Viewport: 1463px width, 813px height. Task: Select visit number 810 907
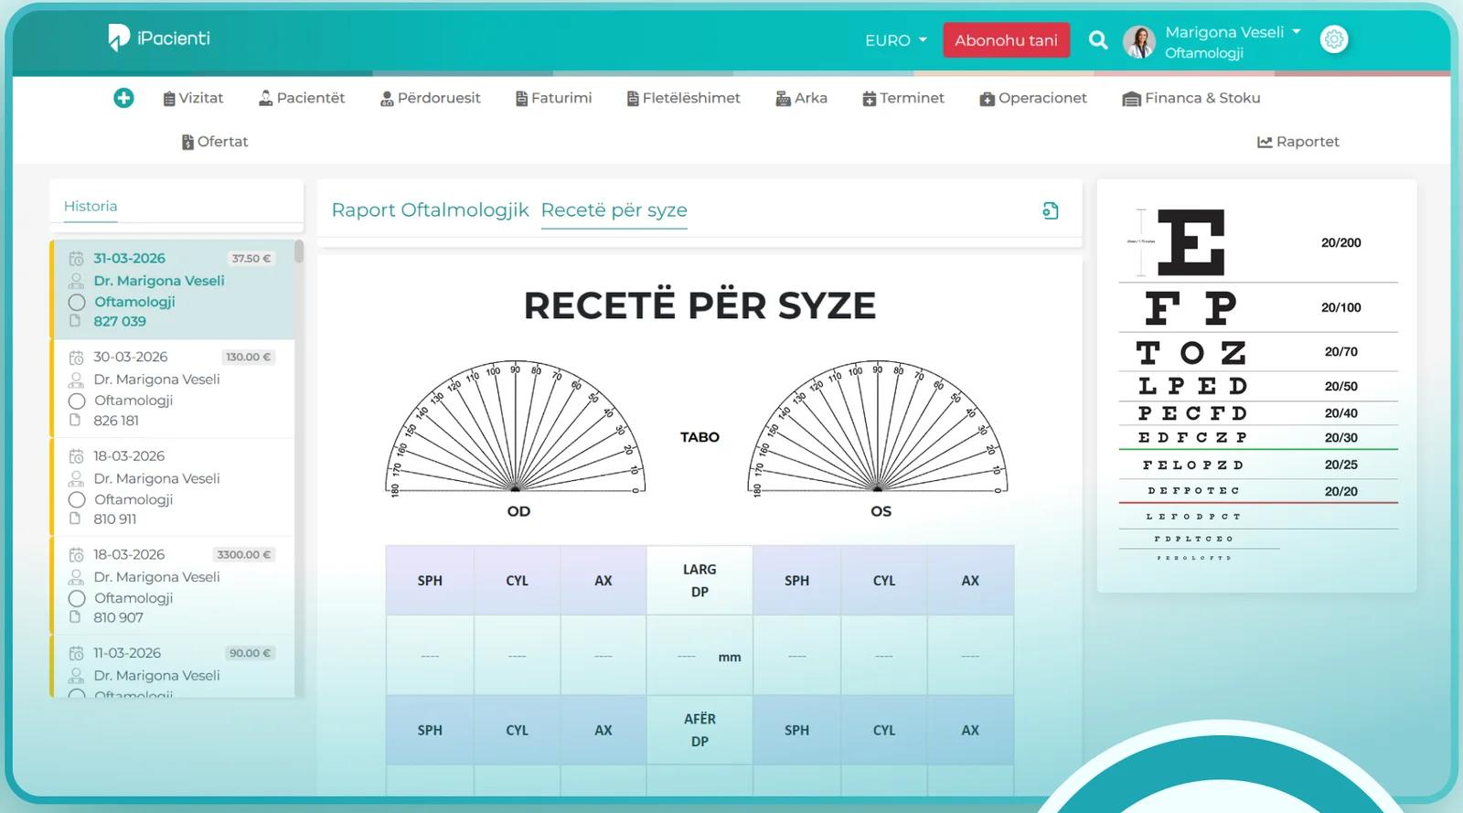(118, 618)
